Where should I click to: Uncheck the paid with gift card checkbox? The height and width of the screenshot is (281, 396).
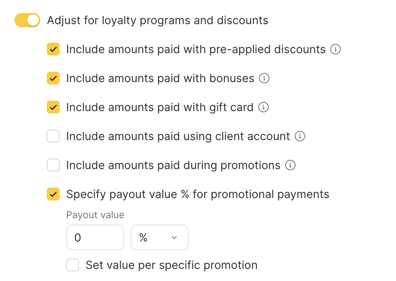point(53,107)
